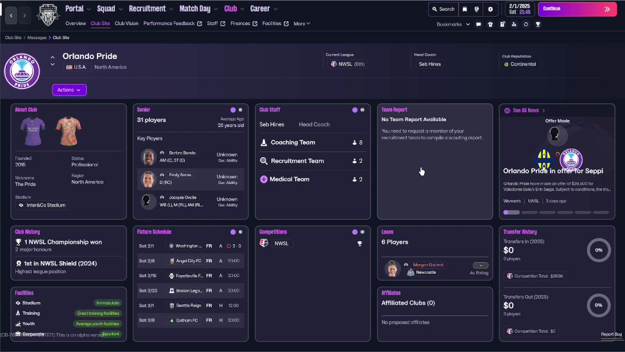This screenshot has width=625, height=352.
Task: Open the Overview tab
Action: pyautogui.click(x=76, y=24)
